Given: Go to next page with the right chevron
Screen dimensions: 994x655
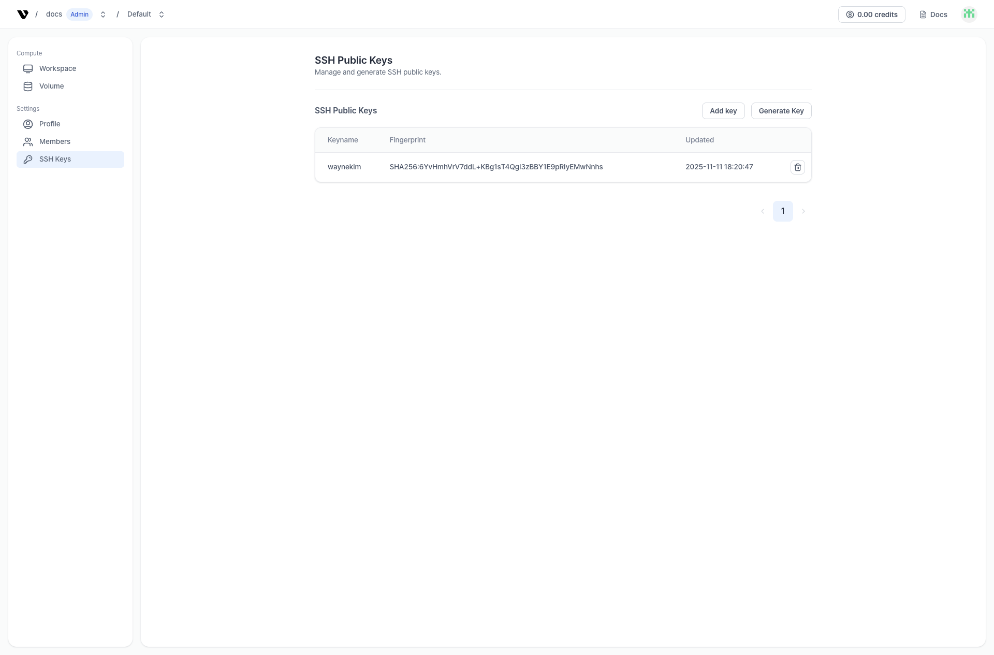Looking at the screenshot, I should pos(803,211).
